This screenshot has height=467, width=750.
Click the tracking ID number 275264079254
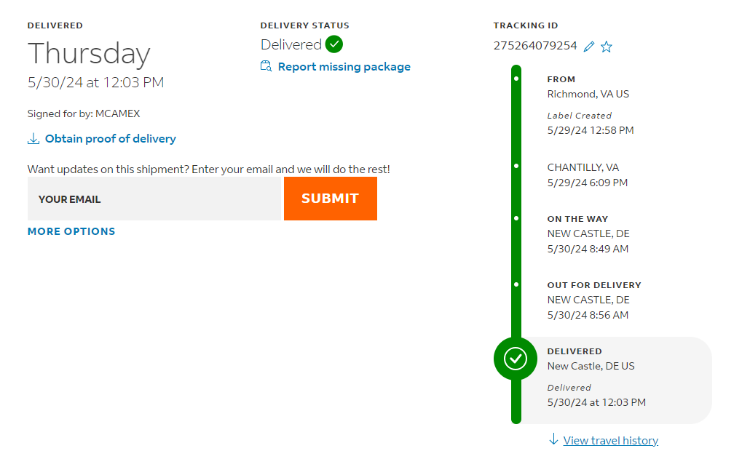click(x=535, y=46)
